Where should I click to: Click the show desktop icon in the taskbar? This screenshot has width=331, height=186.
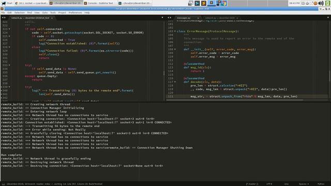click(x=190, y=3)
